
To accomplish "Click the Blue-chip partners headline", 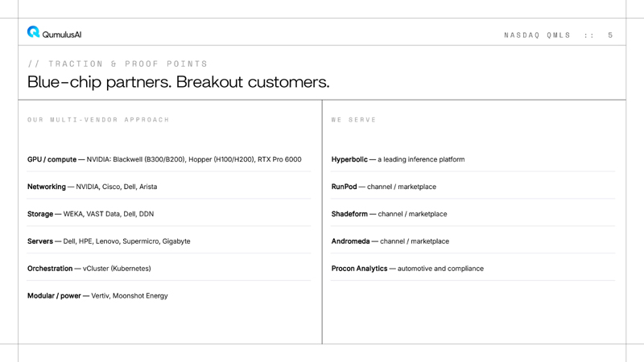I will 178,82.
